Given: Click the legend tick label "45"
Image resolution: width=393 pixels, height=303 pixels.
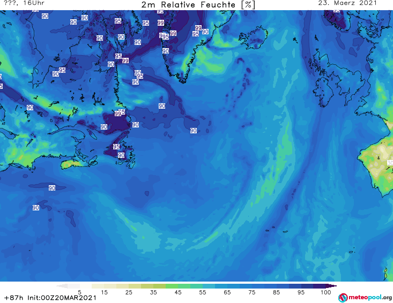Looking at the screenshot, I should click(178, 292).
